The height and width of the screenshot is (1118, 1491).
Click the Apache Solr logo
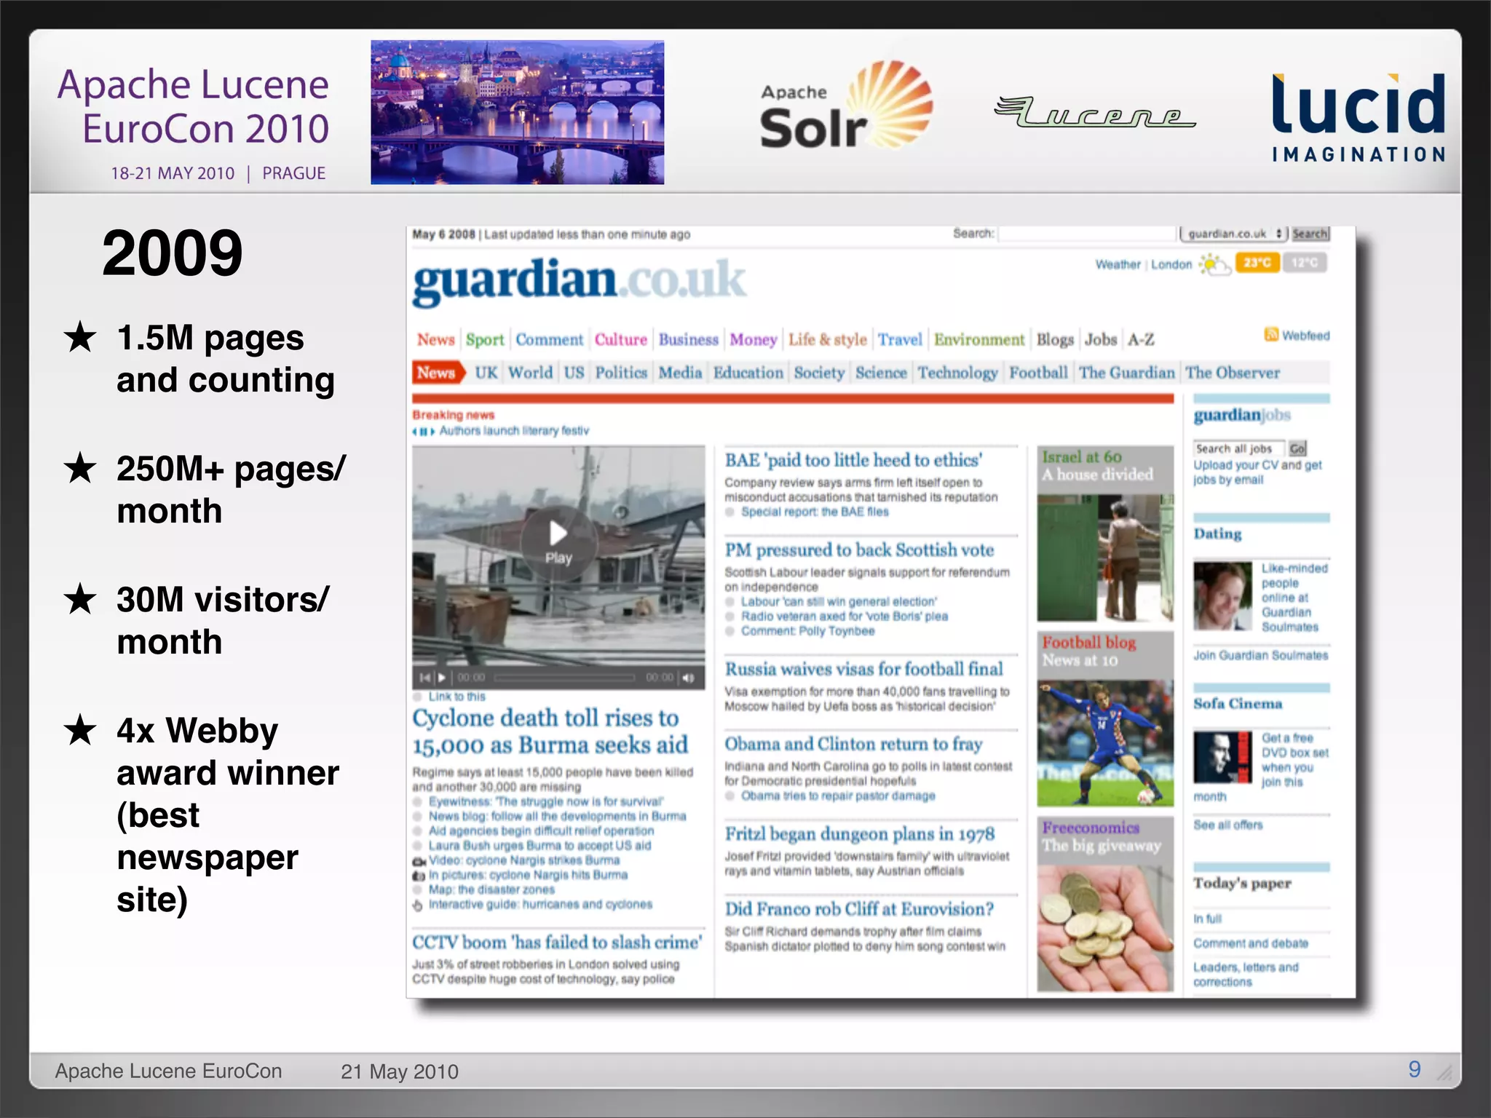click(846, 106)
